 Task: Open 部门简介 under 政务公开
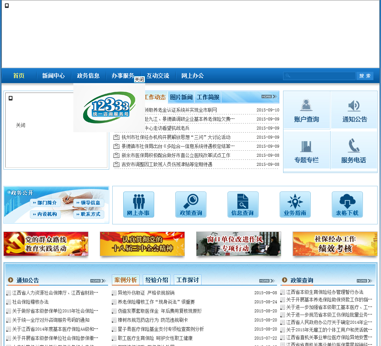point(45,203)
